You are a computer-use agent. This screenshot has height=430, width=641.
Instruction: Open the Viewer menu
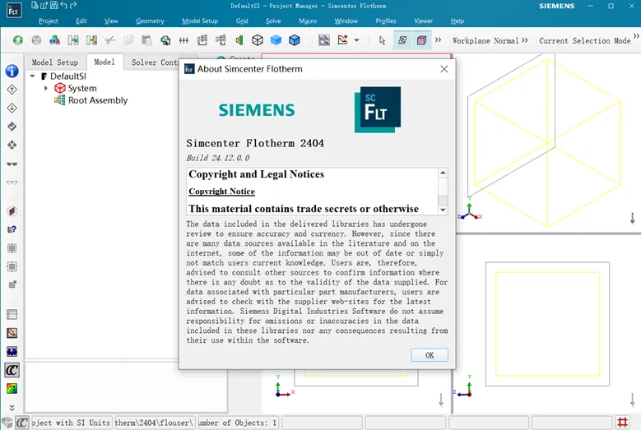(x=423, y=21)
